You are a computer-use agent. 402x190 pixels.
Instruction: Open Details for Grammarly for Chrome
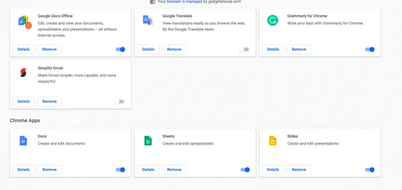[x=273, y=49]
